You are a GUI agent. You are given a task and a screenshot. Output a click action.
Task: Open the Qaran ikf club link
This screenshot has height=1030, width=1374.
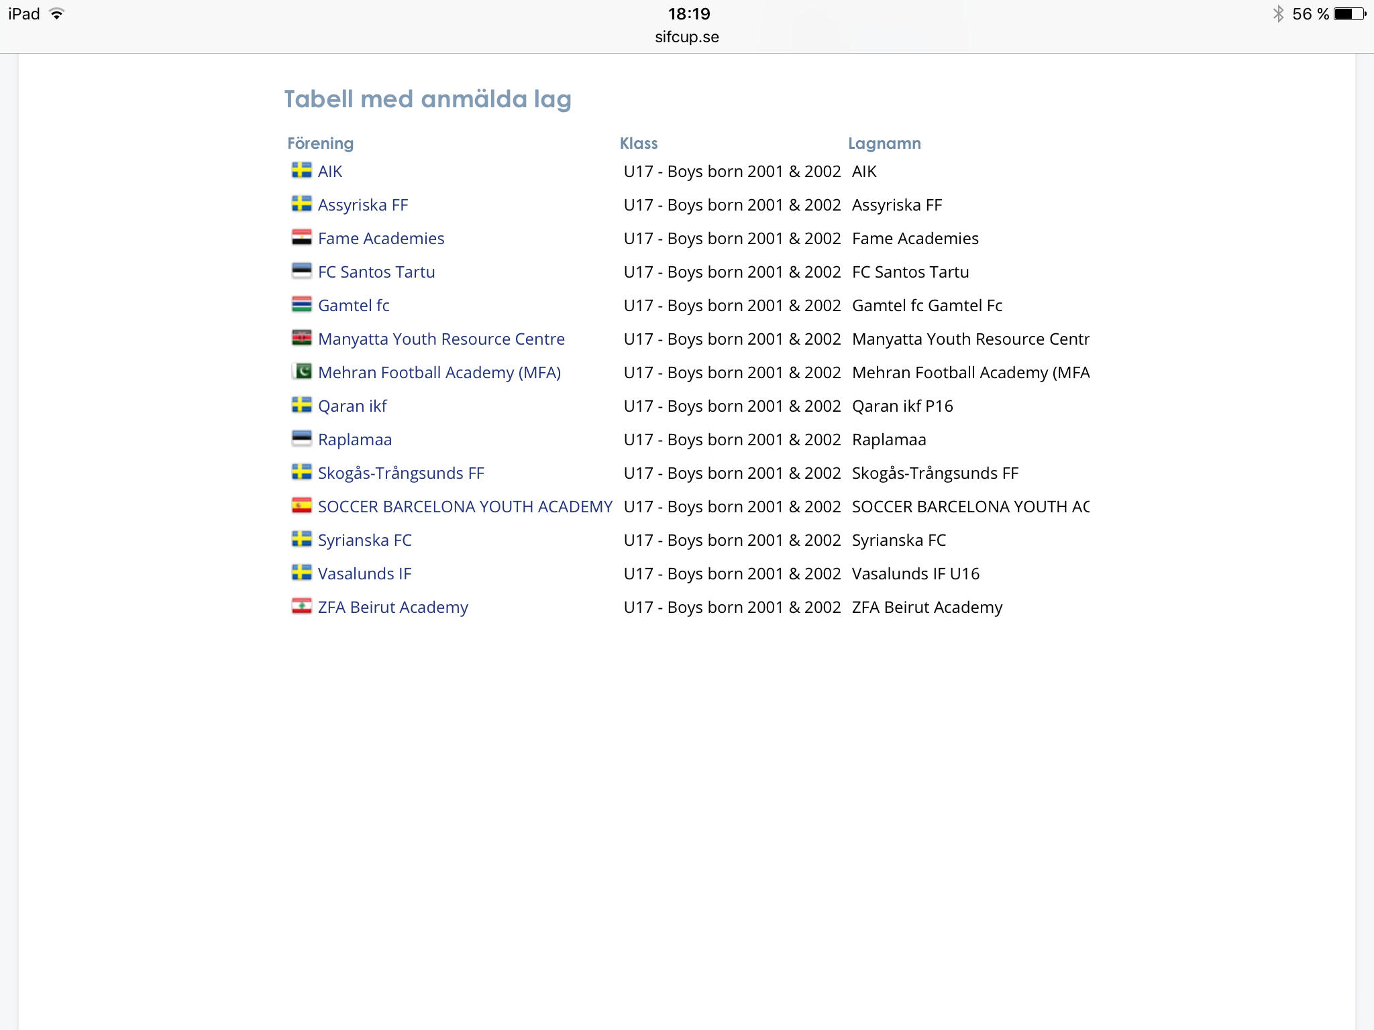(x=352, y=406)
